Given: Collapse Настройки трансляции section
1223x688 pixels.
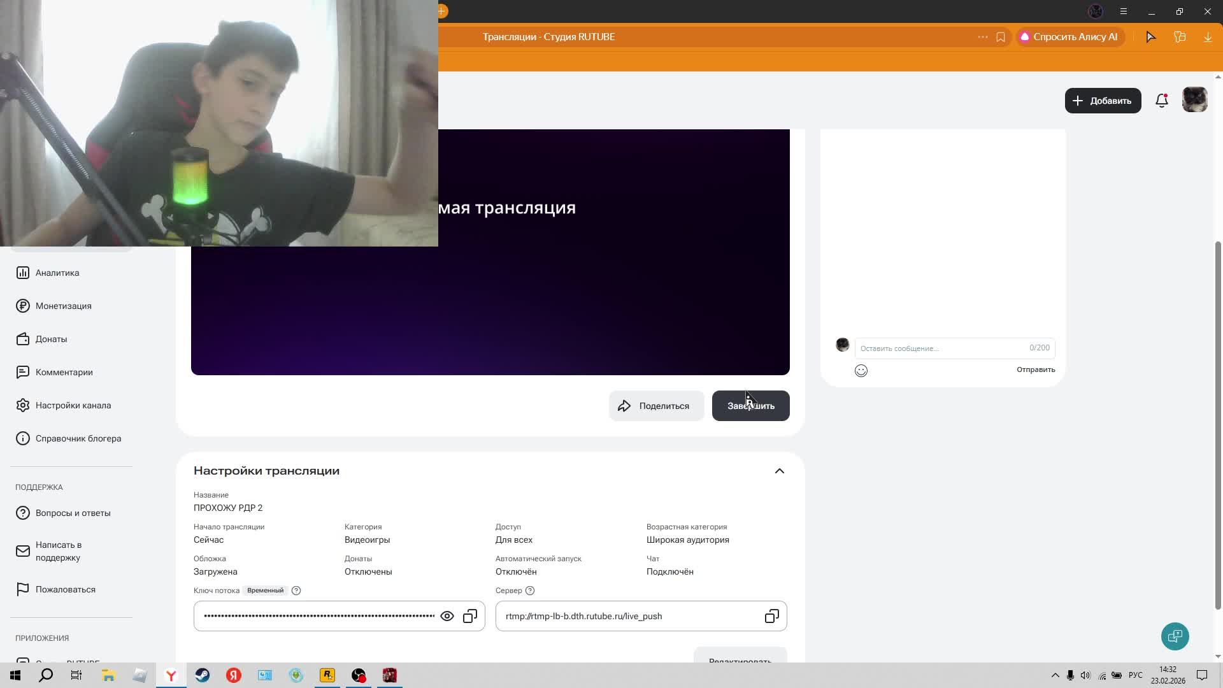Looking at the screenshot, I should [779, 471].
